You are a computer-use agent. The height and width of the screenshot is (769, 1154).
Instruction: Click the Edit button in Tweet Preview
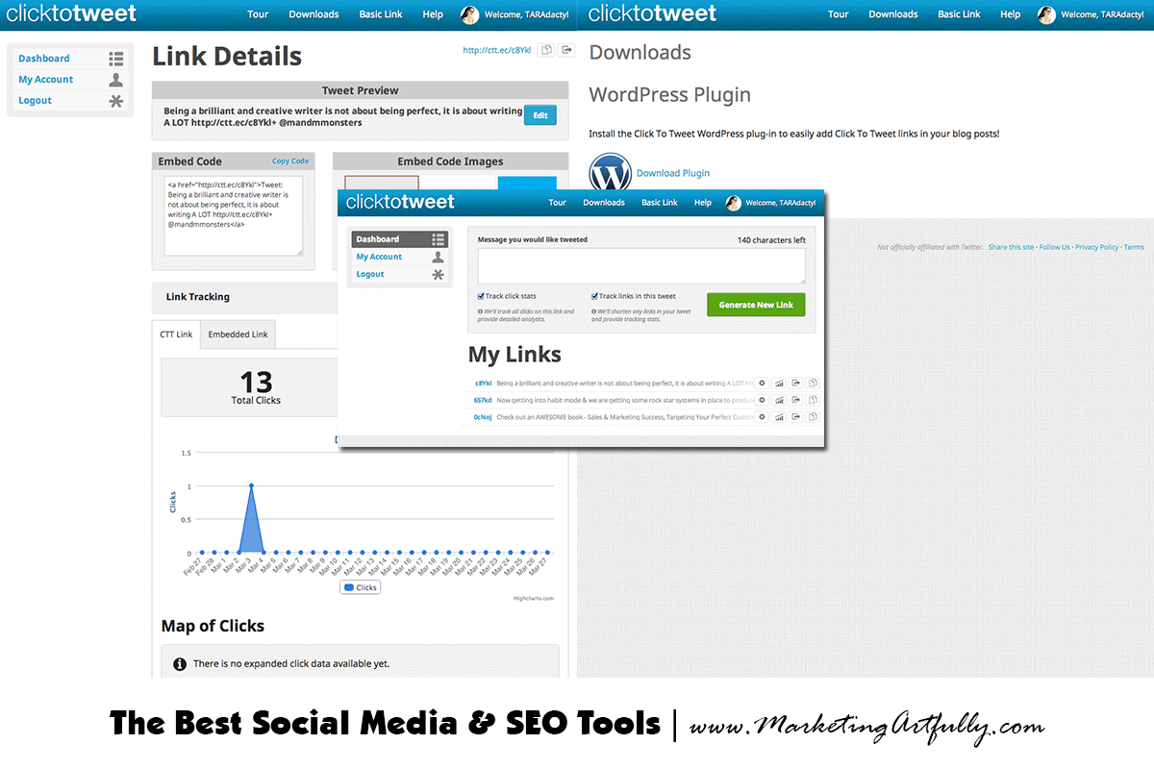tap(540, 115)
